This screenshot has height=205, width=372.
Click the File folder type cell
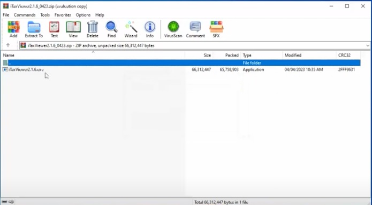pos(252,63)
